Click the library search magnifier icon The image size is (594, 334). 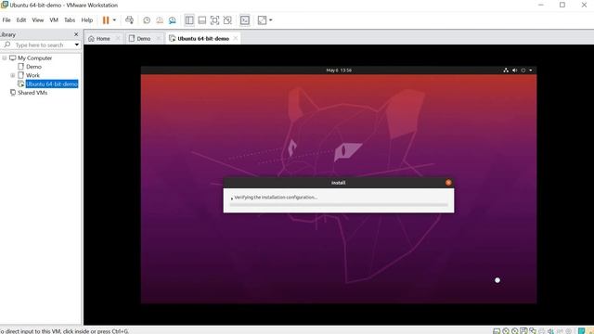(x=6, y=45)
